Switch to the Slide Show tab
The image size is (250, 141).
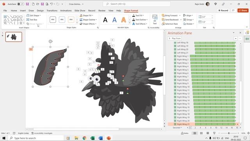point(80,11)
